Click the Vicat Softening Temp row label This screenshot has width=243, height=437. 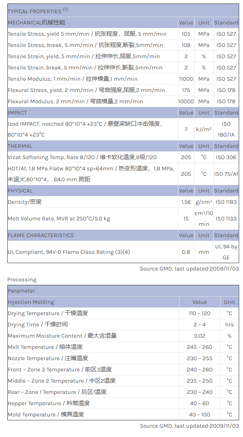(82, 157)
